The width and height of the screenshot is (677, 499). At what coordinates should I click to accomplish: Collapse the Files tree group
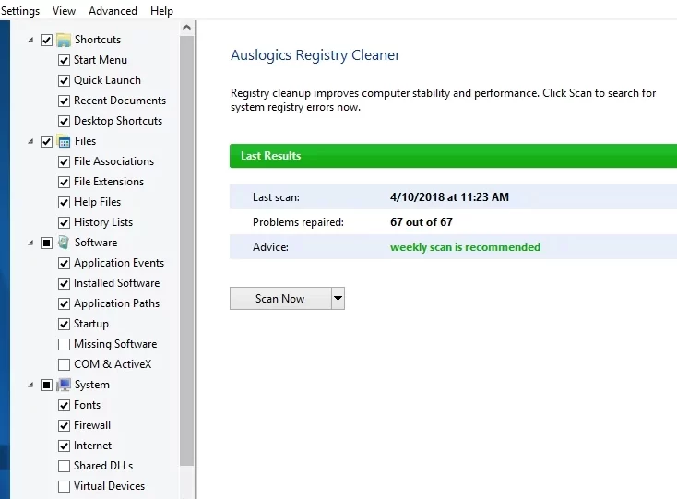pyautogui.click(x=30, y=141)
